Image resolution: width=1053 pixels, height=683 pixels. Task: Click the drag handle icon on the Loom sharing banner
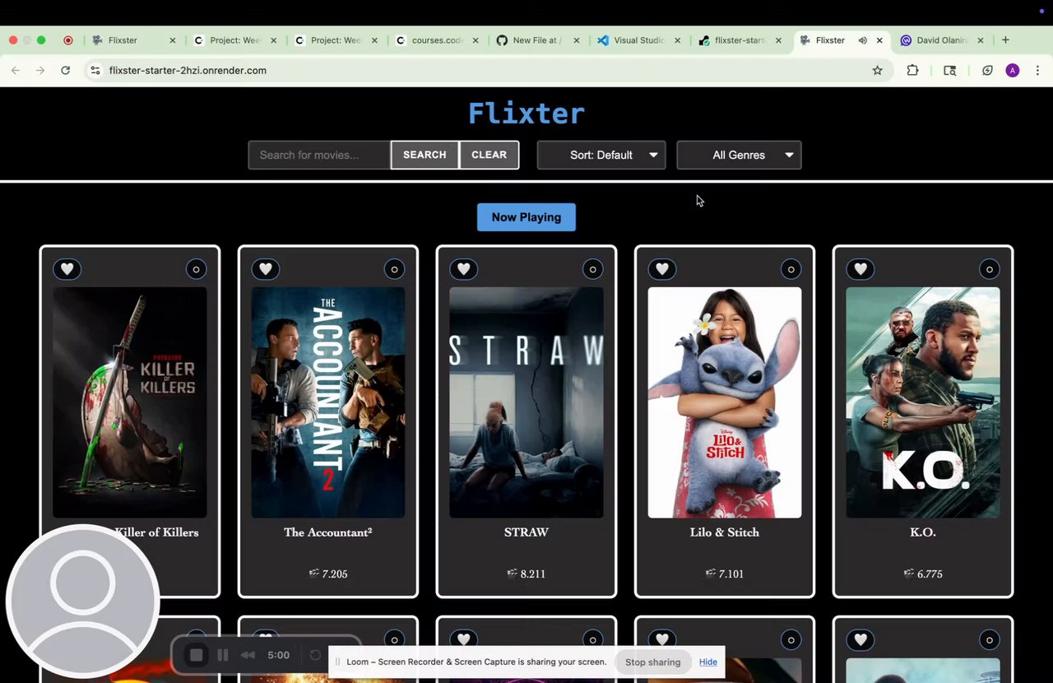click(338, 662)
